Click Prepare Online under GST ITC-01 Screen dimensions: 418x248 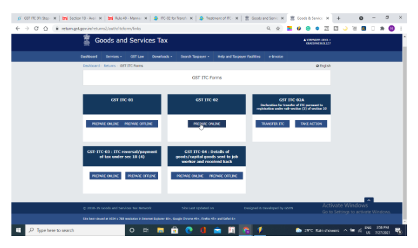(105, 124)
